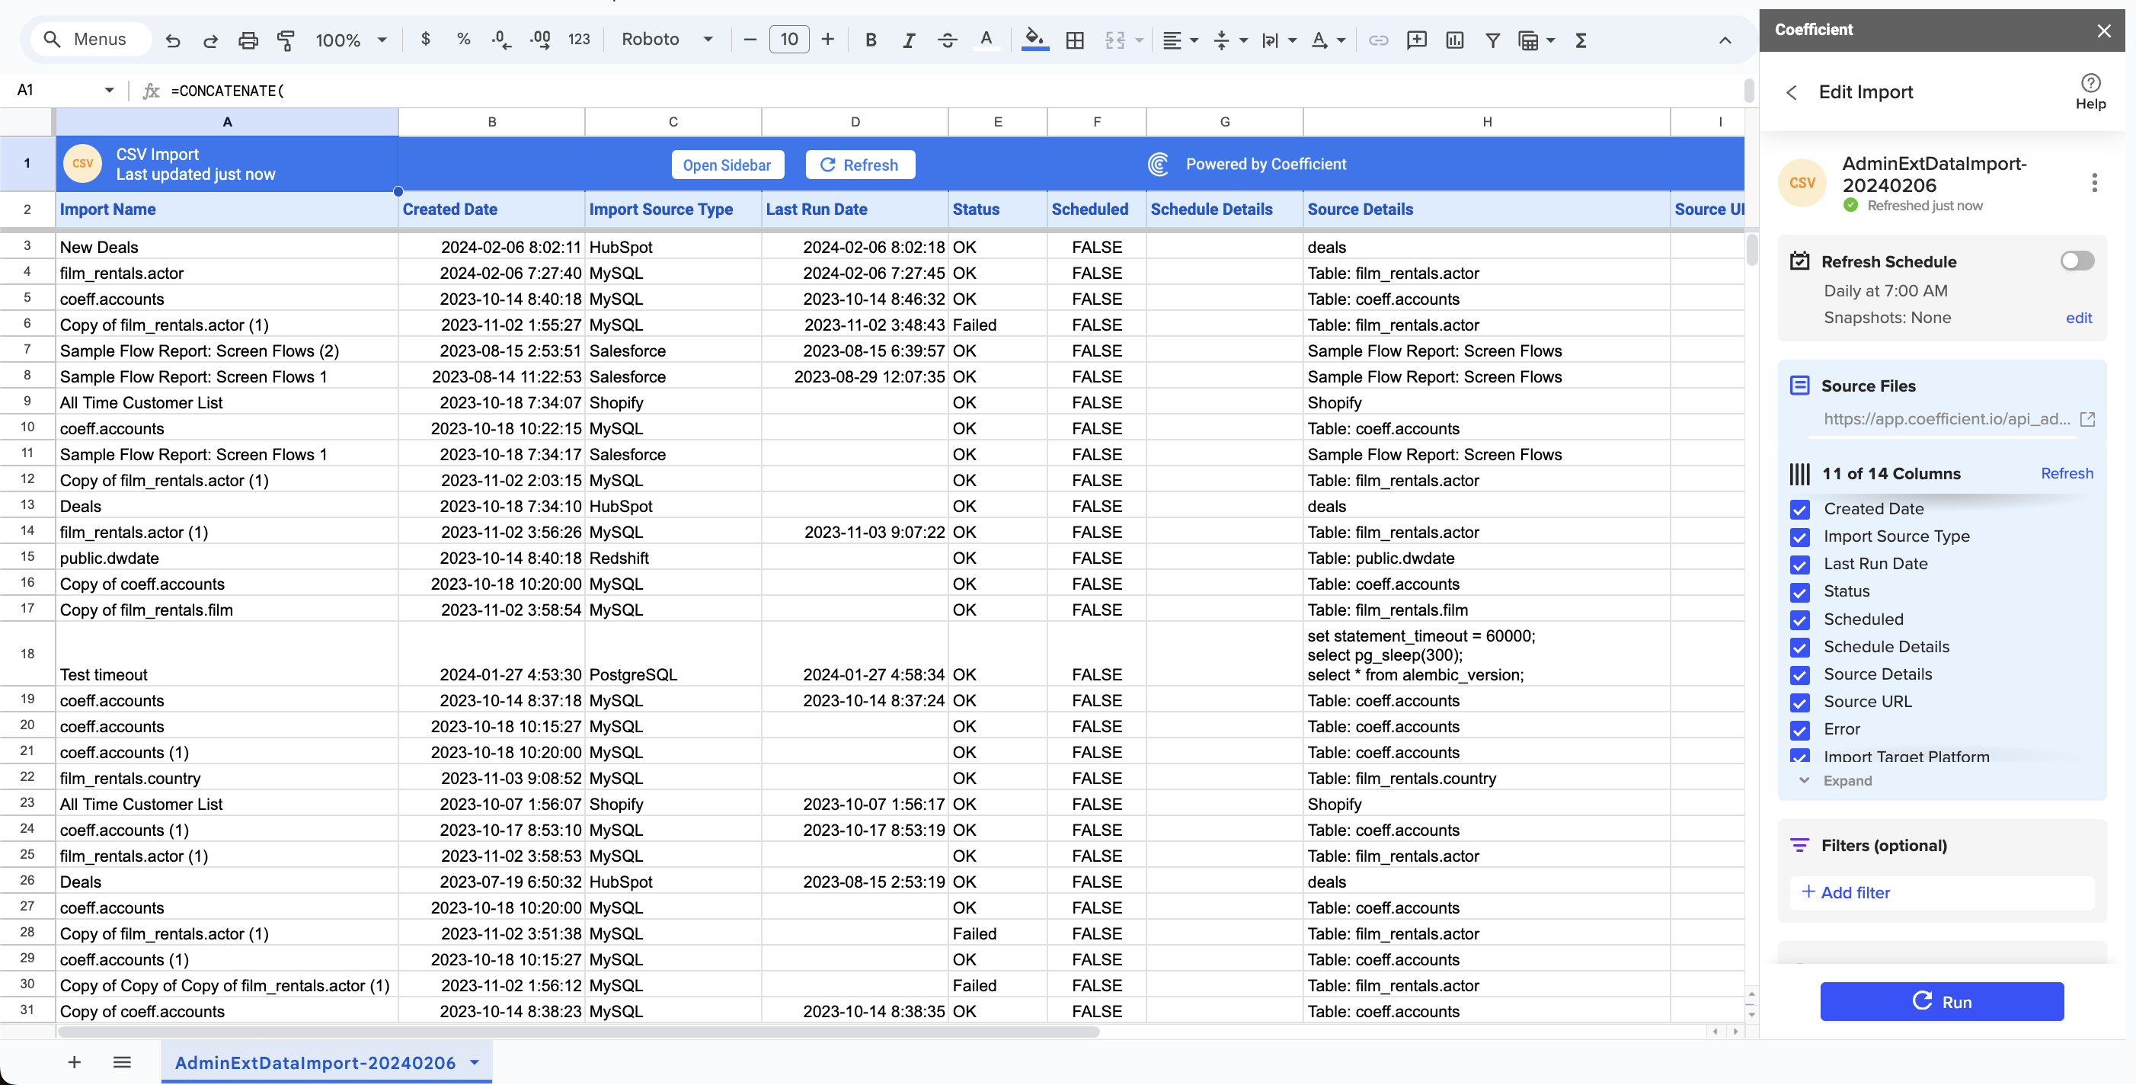Uncheck the Import Source Type column
This screenshot has width=2136, height=1085.
1799,536
